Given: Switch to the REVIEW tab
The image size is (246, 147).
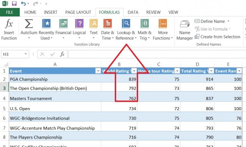Looking at the screenshot, I should pos(153,12).
